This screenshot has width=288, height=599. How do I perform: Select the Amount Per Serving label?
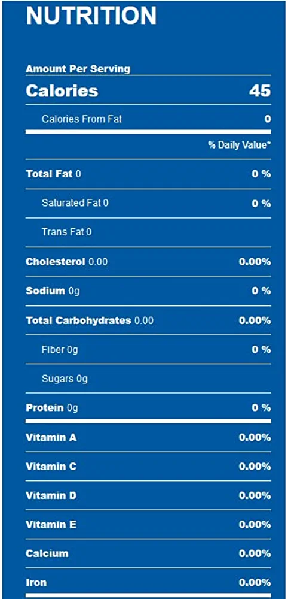point(78,69)
